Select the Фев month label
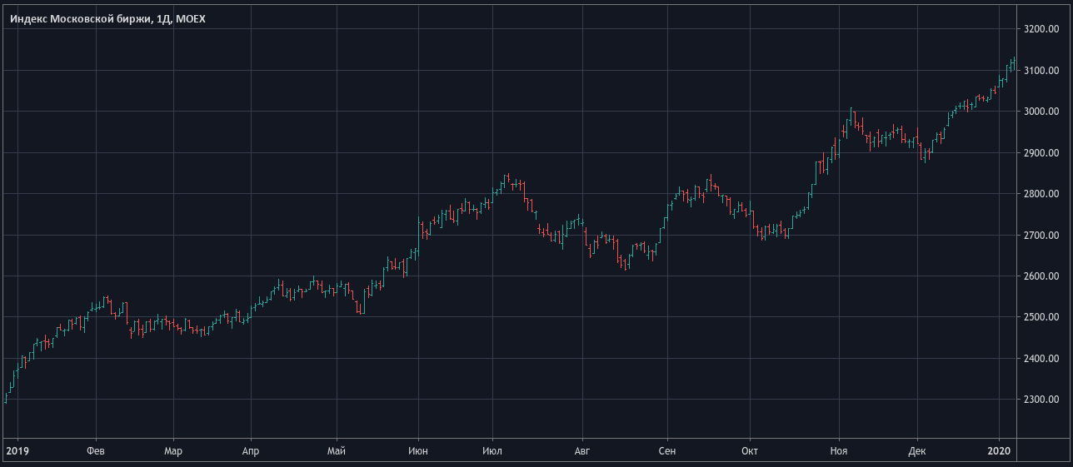Image resolution: width=1073 pixels, height=467 pixels. 96,450
